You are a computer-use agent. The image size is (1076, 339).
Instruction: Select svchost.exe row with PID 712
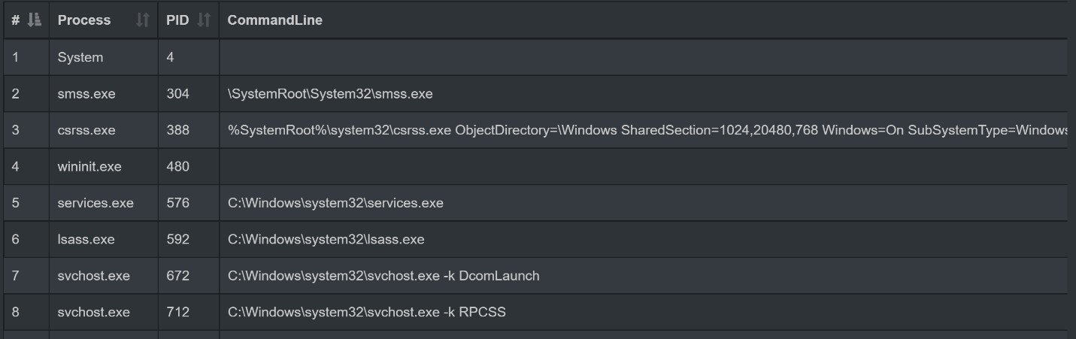(x=535, y=312)
